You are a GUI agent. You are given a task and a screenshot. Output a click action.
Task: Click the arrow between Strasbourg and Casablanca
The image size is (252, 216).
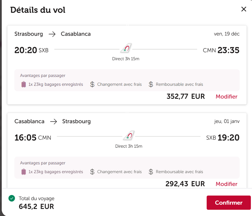pos(52,34)
